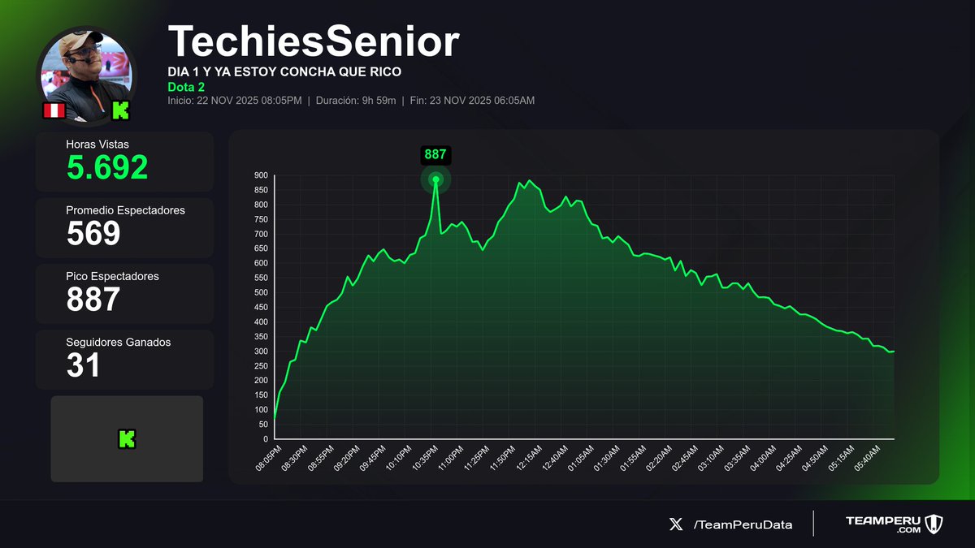Click the 5.692 hours watched value
975x548 pixels.
pyautogui.click(x=107, y=168)
